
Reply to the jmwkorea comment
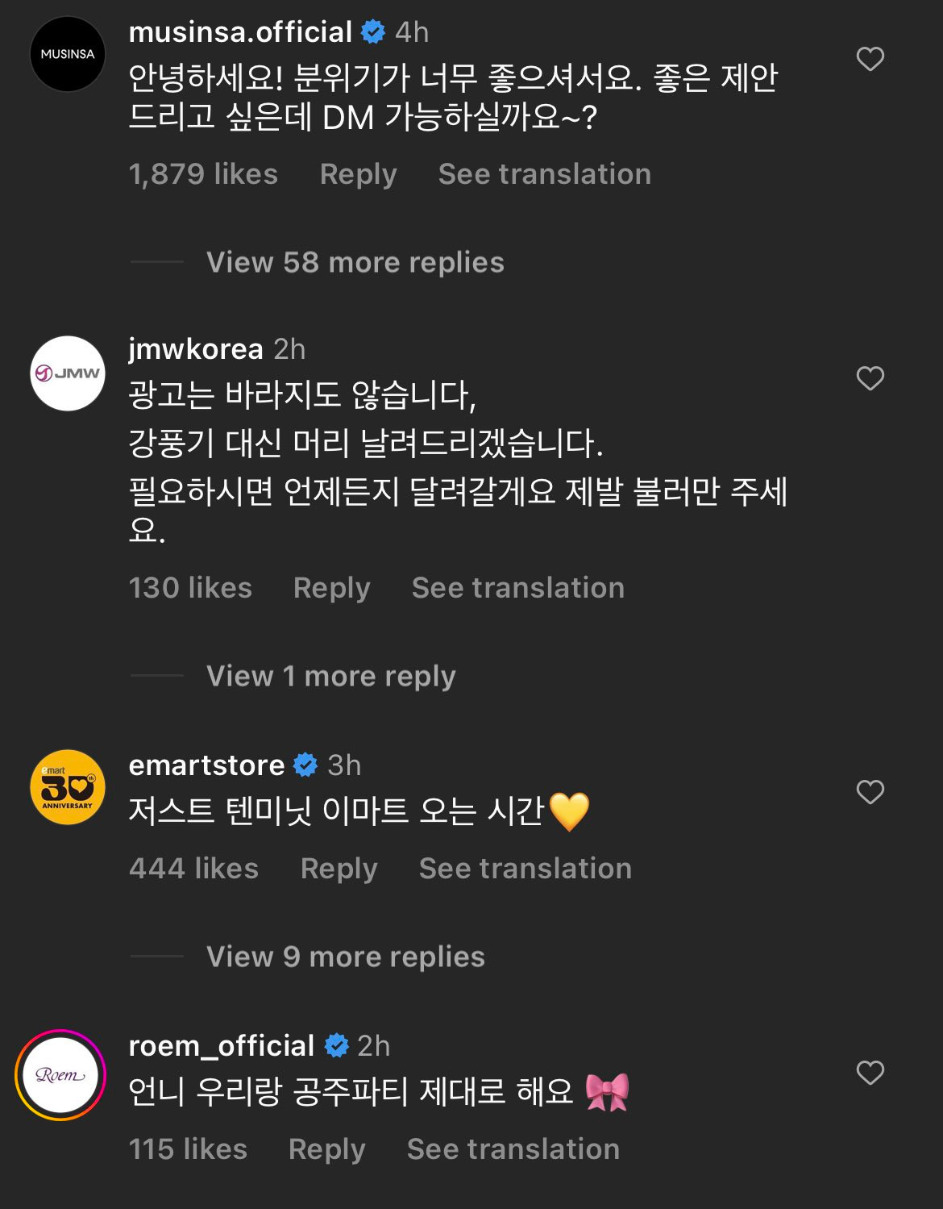point(331,588)
